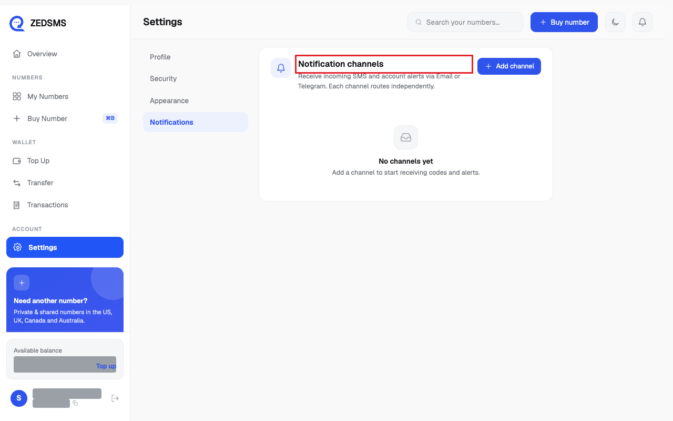Open the notifications bell in the header

(x=642, y=22)
